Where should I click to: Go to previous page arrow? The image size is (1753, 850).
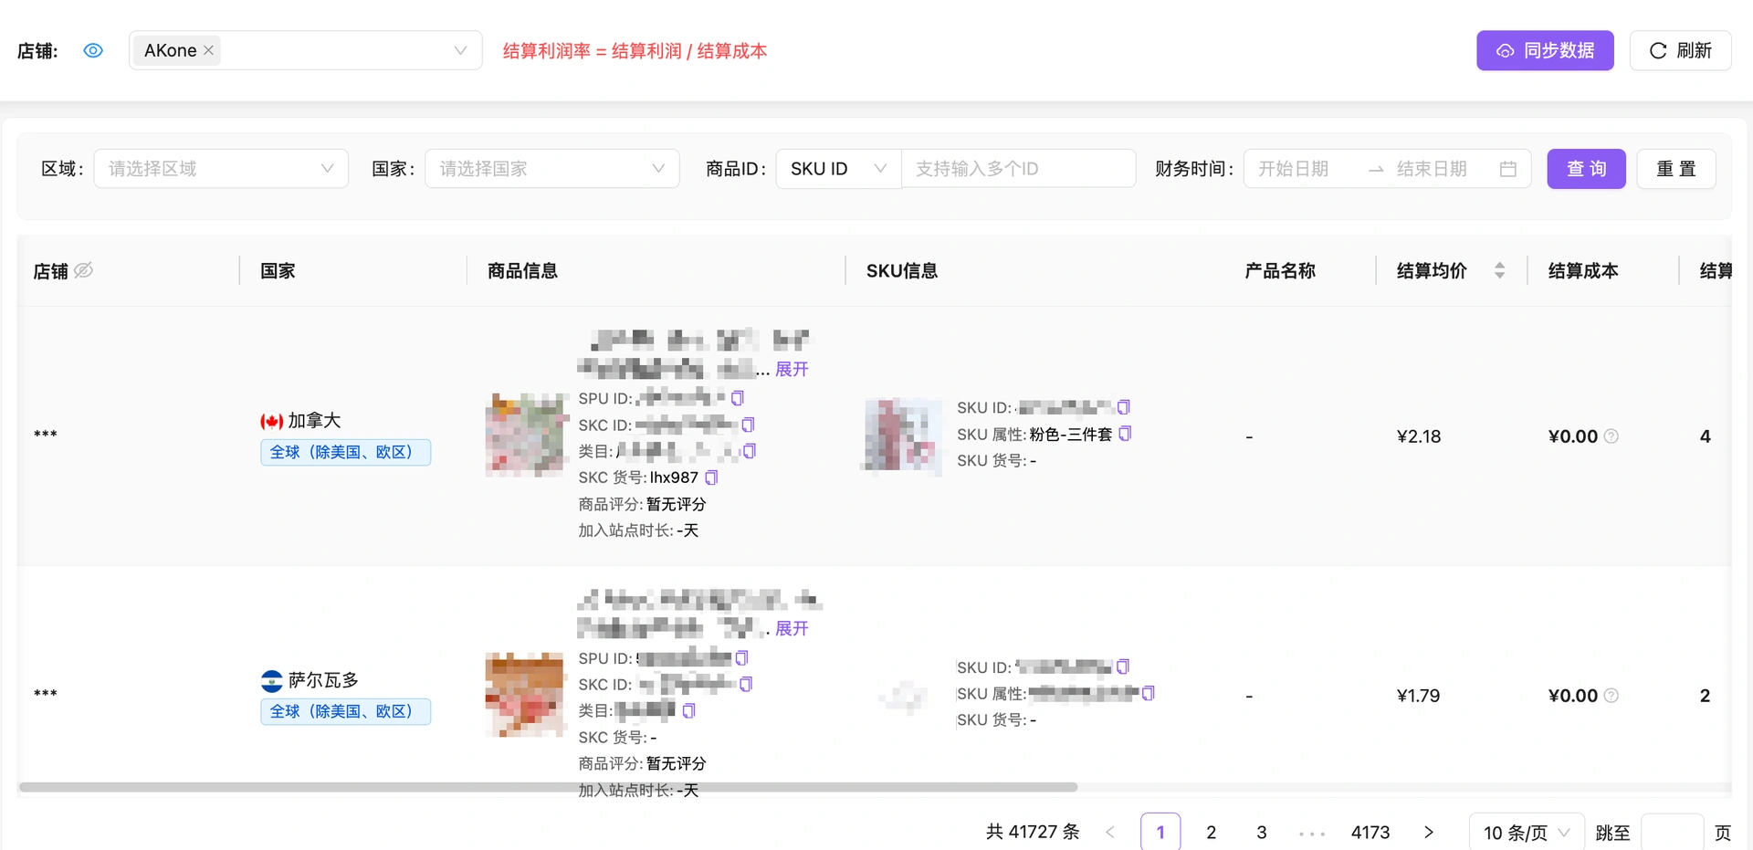[x=1110, y=832]
